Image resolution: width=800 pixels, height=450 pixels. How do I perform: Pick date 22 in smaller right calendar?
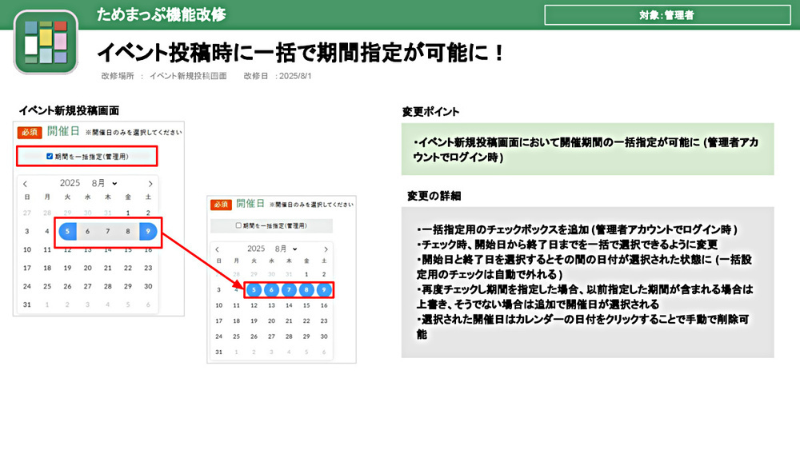(x=306, y=321)
